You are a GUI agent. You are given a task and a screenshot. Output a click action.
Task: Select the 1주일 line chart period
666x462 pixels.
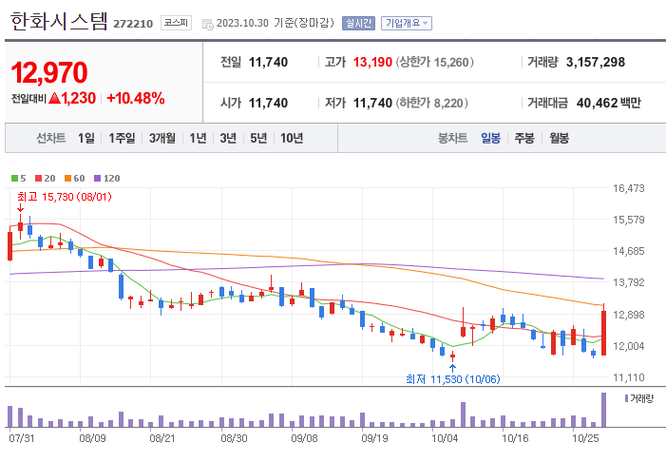click(x=122, y=138)
